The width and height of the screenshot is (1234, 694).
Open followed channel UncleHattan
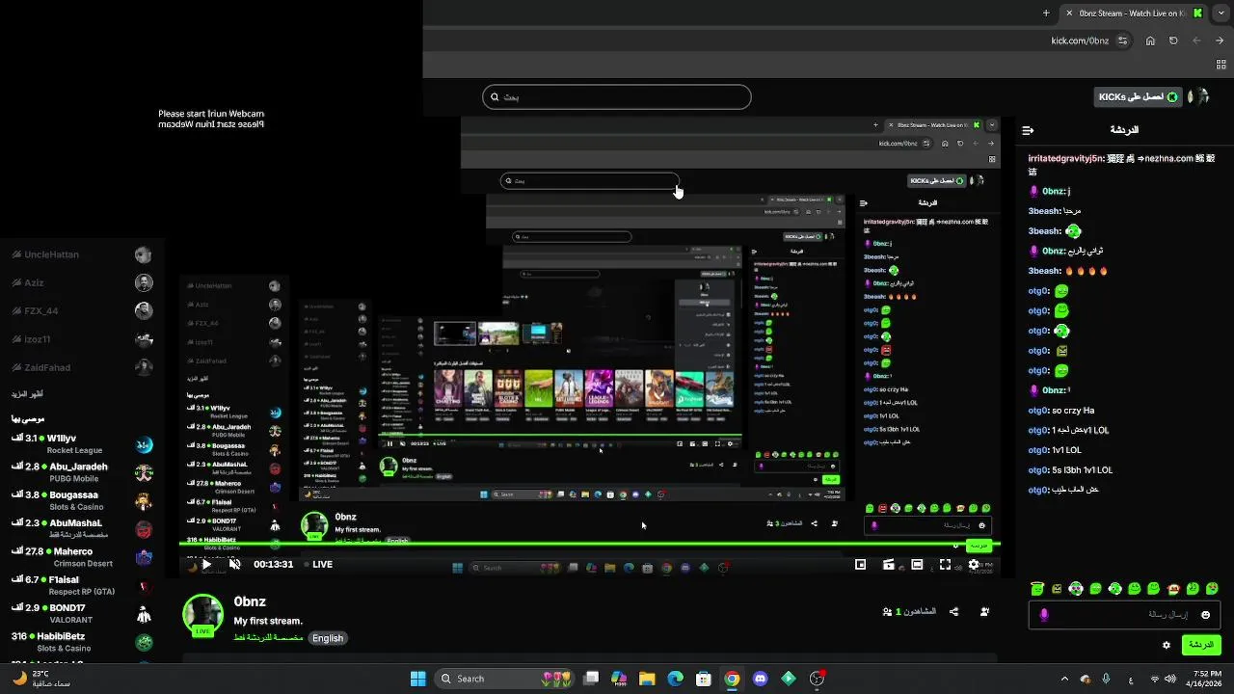pyautogui.click(x=82, y=254)
